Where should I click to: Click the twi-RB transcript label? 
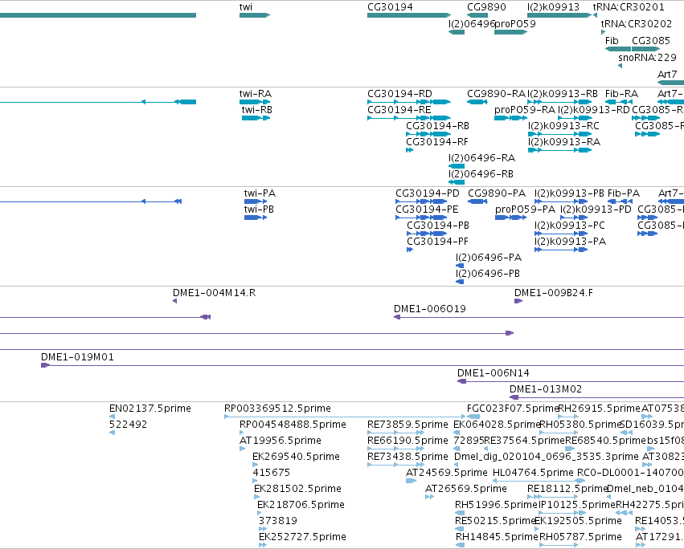[x=257, y=110]
